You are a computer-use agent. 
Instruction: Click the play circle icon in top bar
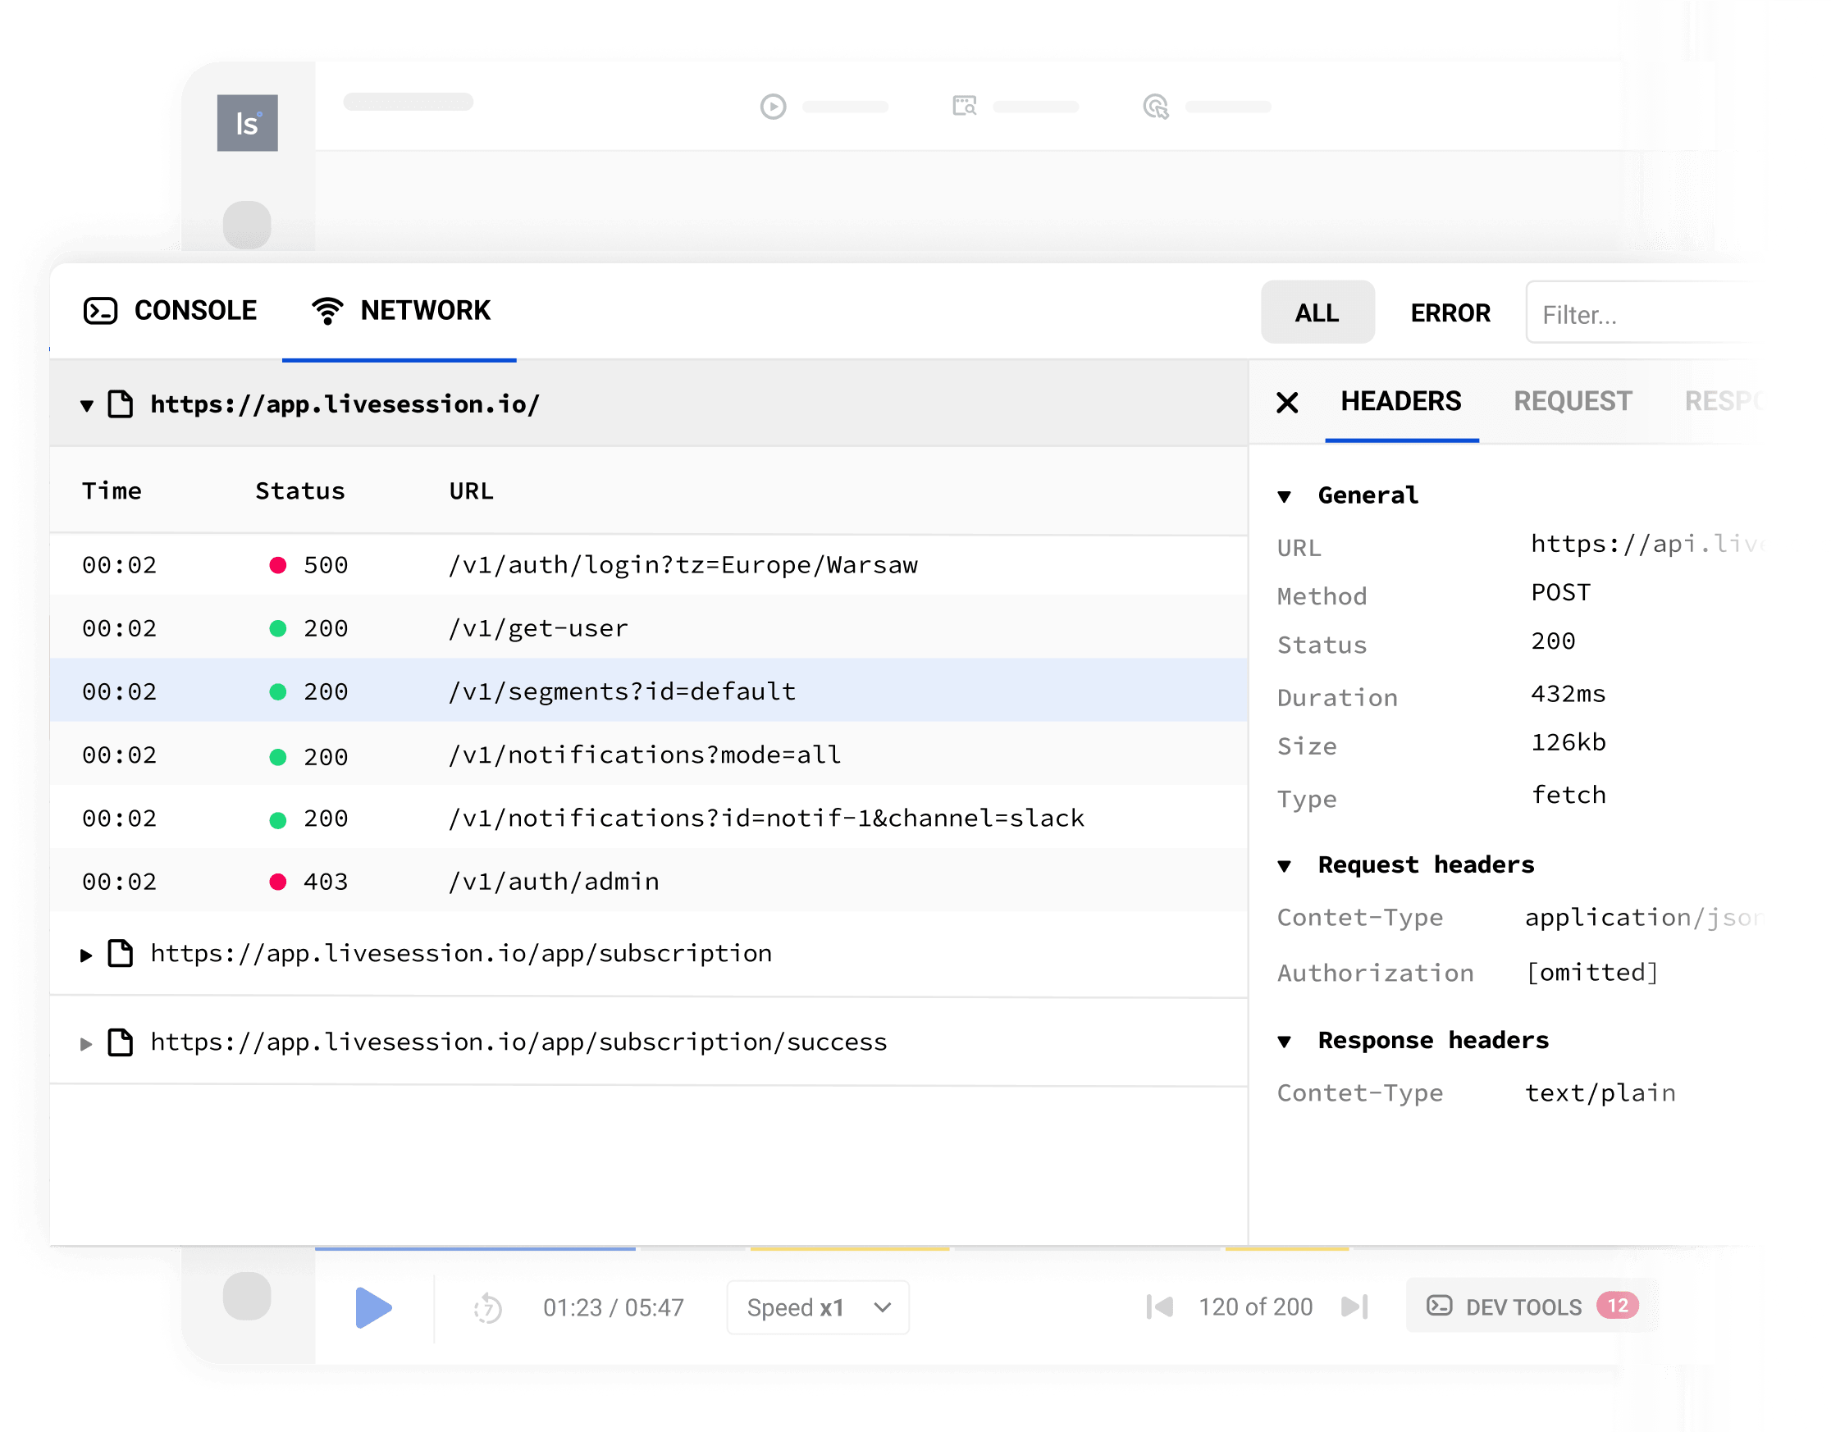coord(773,107)
